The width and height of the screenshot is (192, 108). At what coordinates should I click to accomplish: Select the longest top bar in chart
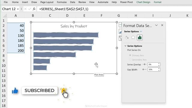coord(66,35)
